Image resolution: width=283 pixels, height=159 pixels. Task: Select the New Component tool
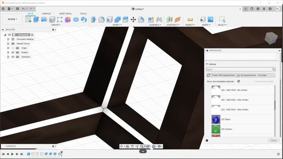[151, 19]
